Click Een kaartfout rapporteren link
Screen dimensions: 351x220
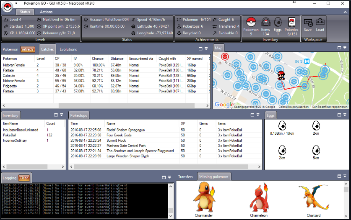[330, 107]
